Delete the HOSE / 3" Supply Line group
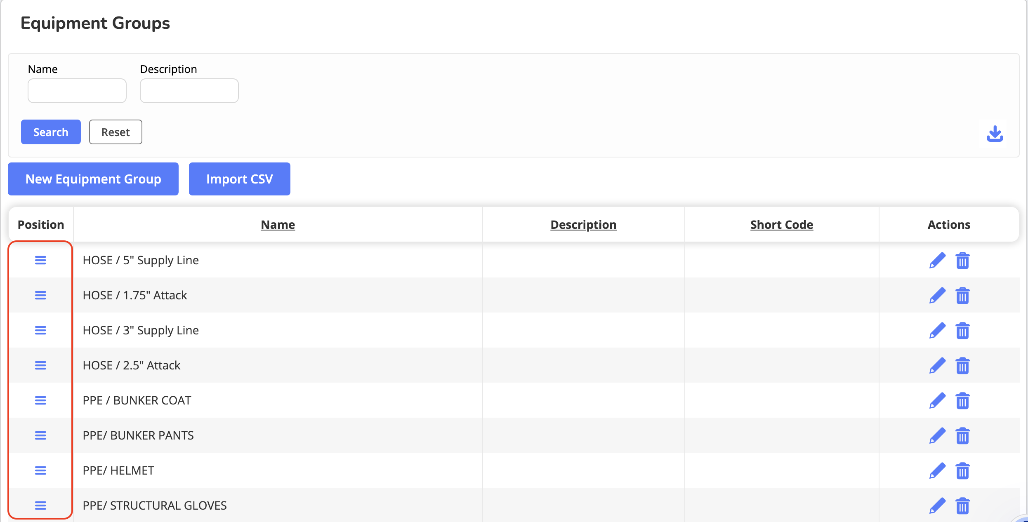 [962, 330]
